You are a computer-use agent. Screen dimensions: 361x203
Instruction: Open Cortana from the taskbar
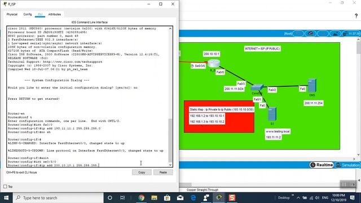(110, 198)
